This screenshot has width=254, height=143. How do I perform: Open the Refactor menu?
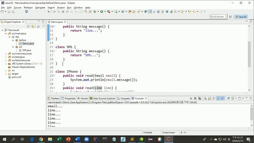(x=28, y=8)
